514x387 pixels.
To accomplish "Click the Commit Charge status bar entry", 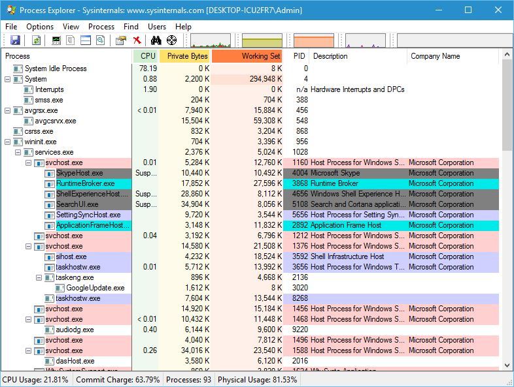I will 118,380.
